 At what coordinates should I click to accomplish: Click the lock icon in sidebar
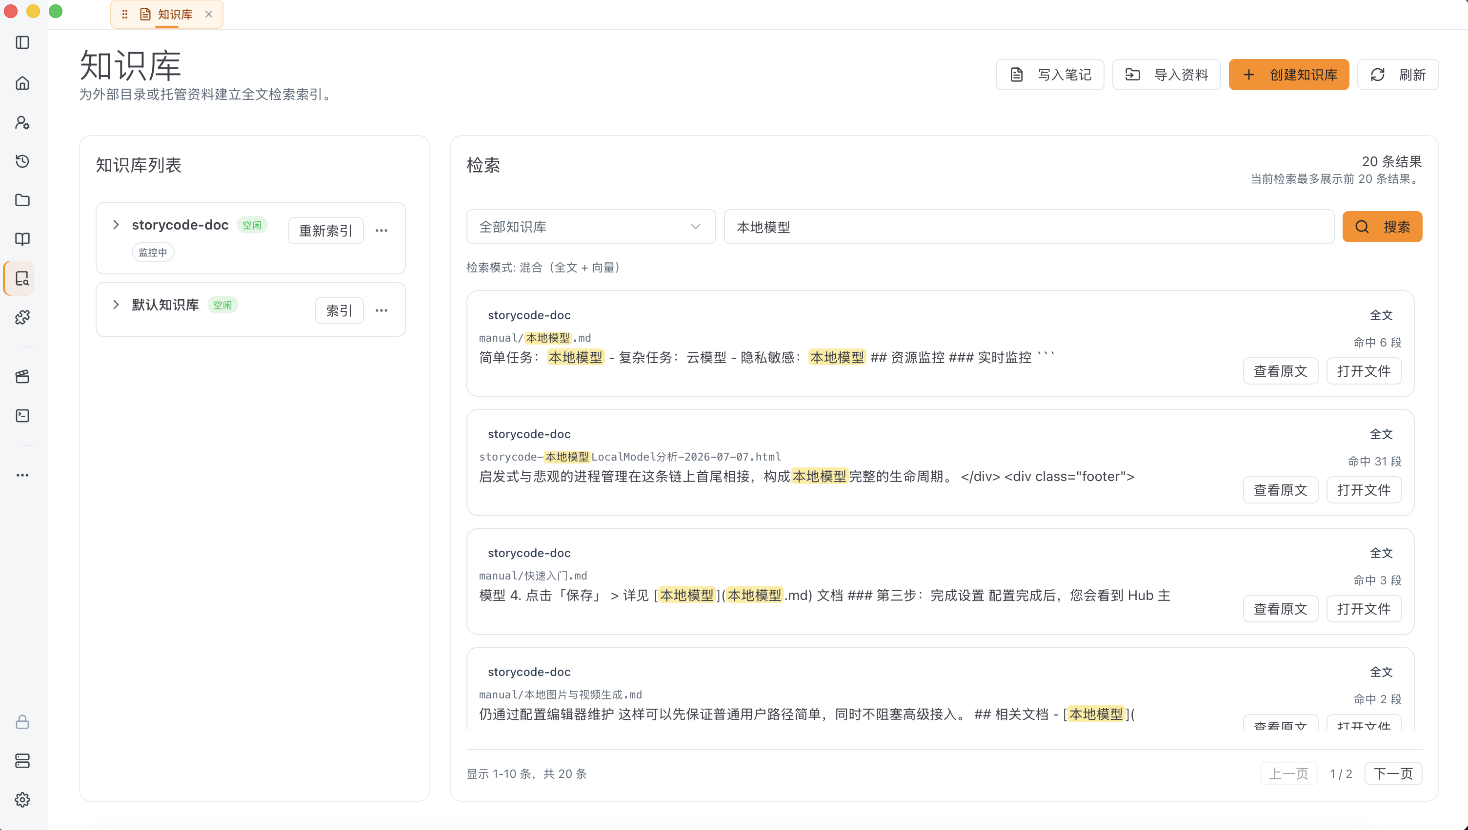click(x=22, y=722)
